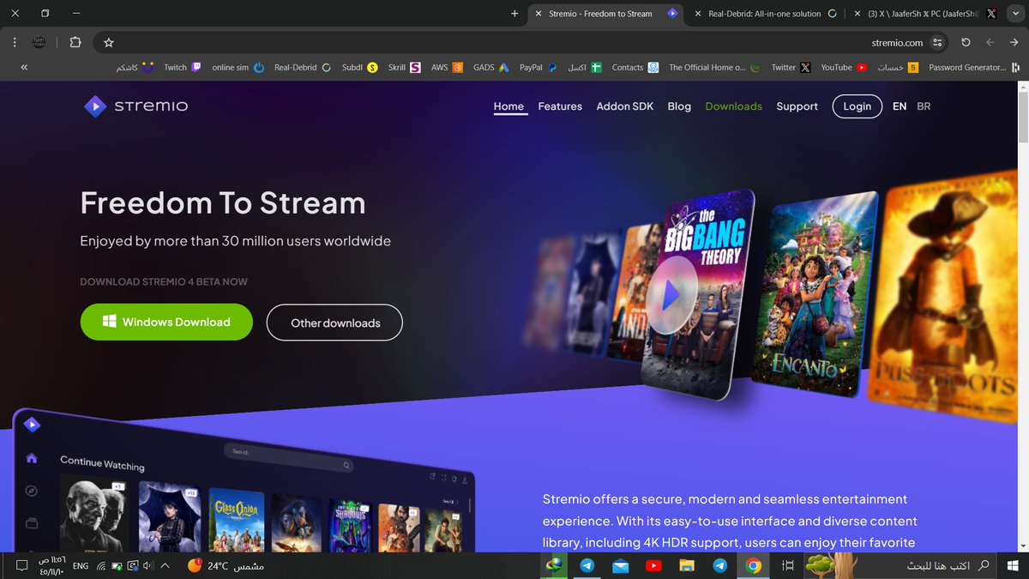Image resolution: width=1029 pixels, height=579 pixels.
Task: Open the خمسات bookmark
Action: coord(898,67)
